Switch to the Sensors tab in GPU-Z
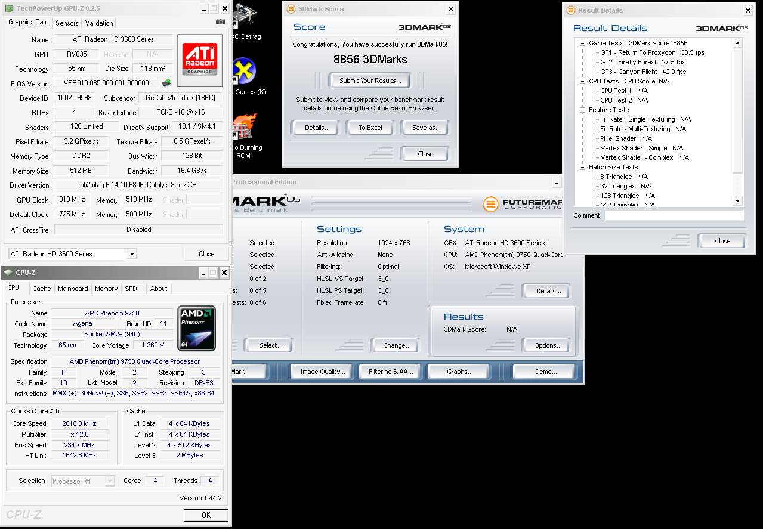 pyautogui.click(x=67, y=23)
